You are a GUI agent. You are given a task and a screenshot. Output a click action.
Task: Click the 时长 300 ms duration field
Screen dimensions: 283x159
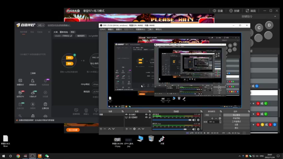click(x=213, y=122)
